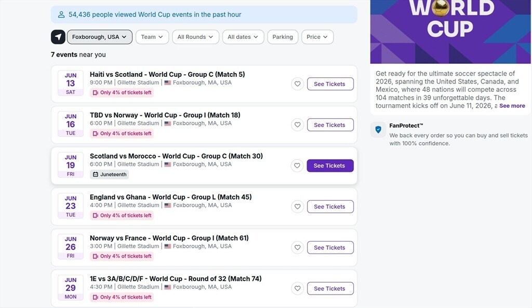Click the people-viewed person icon
The image size is (532, 308).
61,15
